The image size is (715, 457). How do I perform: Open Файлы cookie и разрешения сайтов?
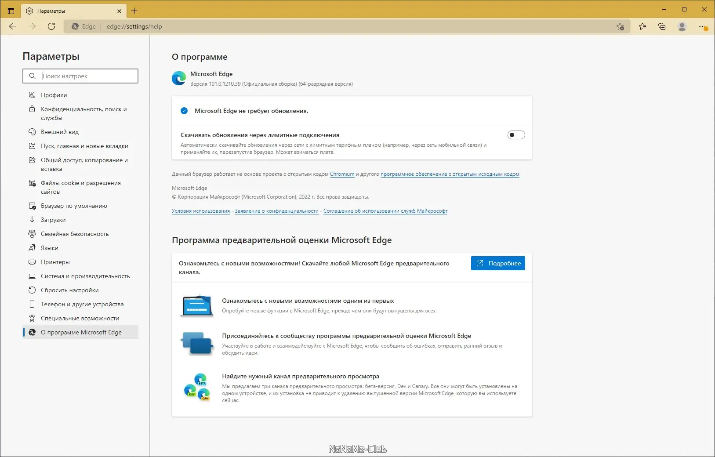click(x=80, y=187)
